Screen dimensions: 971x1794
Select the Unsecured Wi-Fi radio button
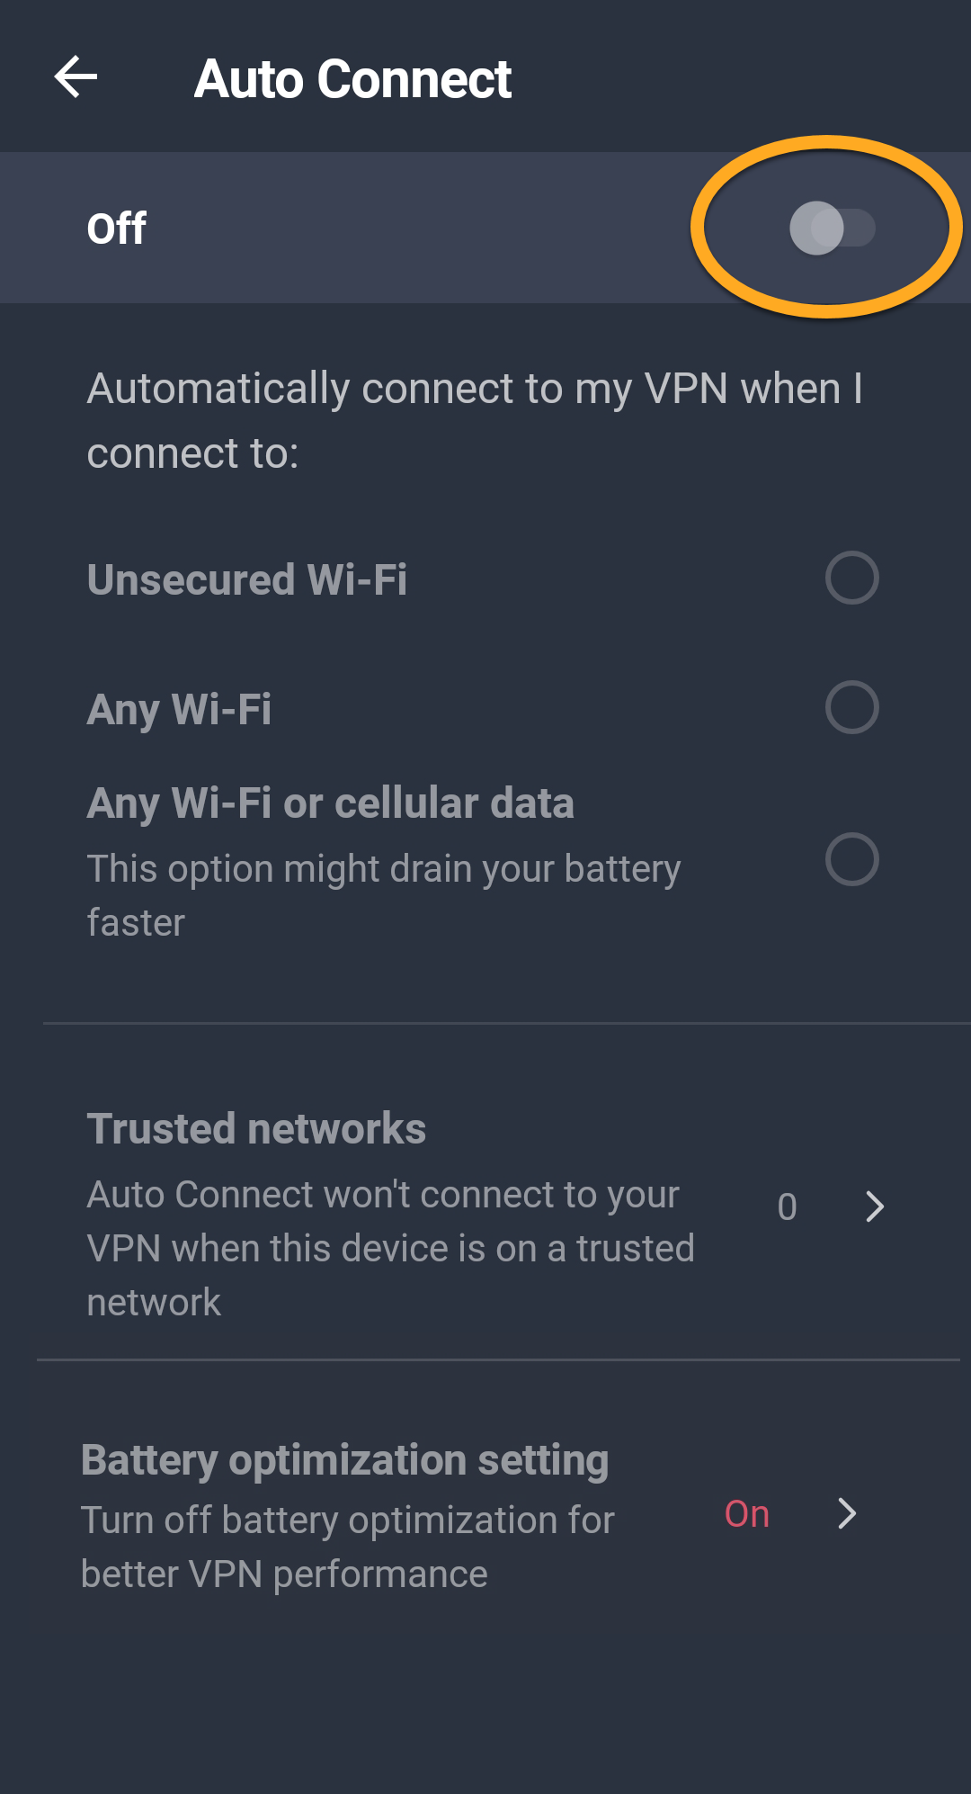click(x=851, y=578)
